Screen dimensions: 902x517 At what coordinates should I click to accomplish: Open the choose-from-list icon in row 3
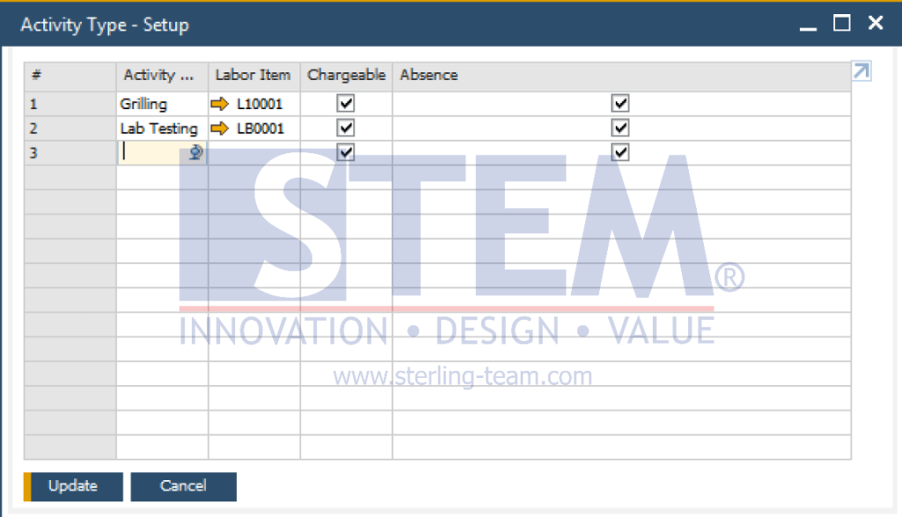[x=196, y=152]
